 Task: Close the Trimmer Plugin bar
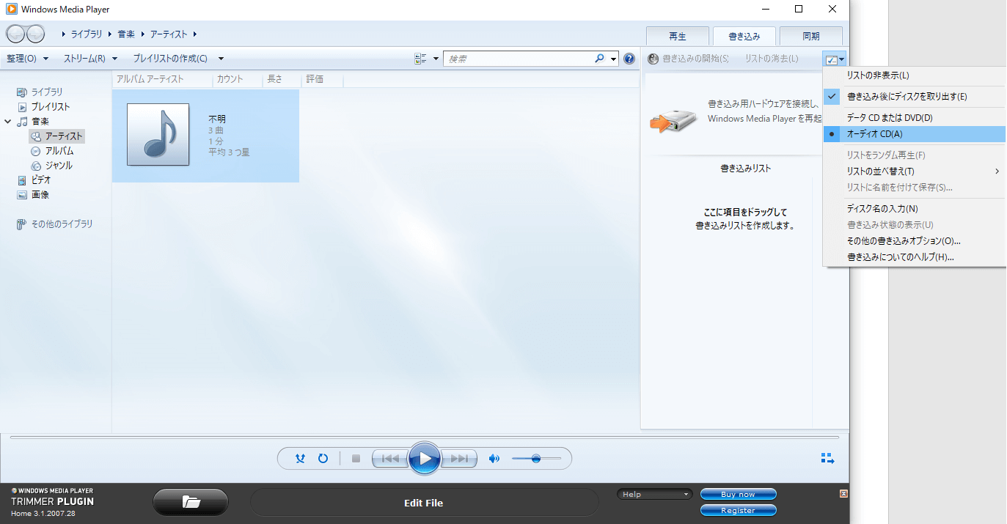tap(843, 493)
